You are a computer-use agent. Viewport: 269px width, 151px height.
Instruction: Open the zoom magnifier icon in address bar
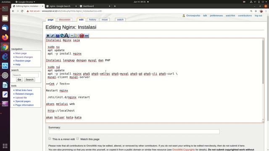(251, 11)
